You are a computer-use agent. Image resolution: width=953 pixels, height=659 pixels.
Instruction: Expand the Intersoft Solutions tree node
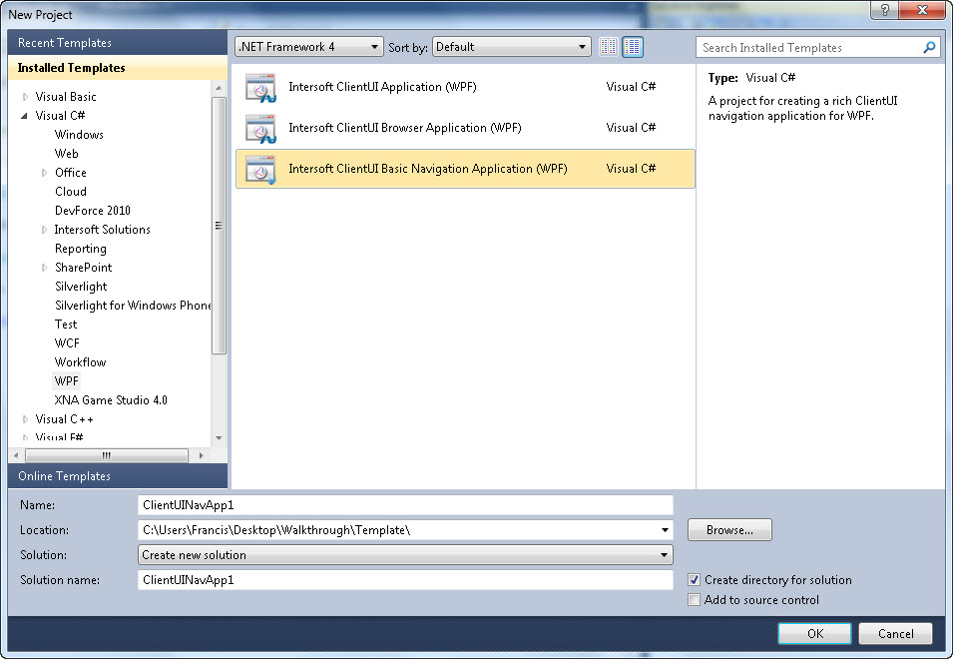(x=44, y=230)
